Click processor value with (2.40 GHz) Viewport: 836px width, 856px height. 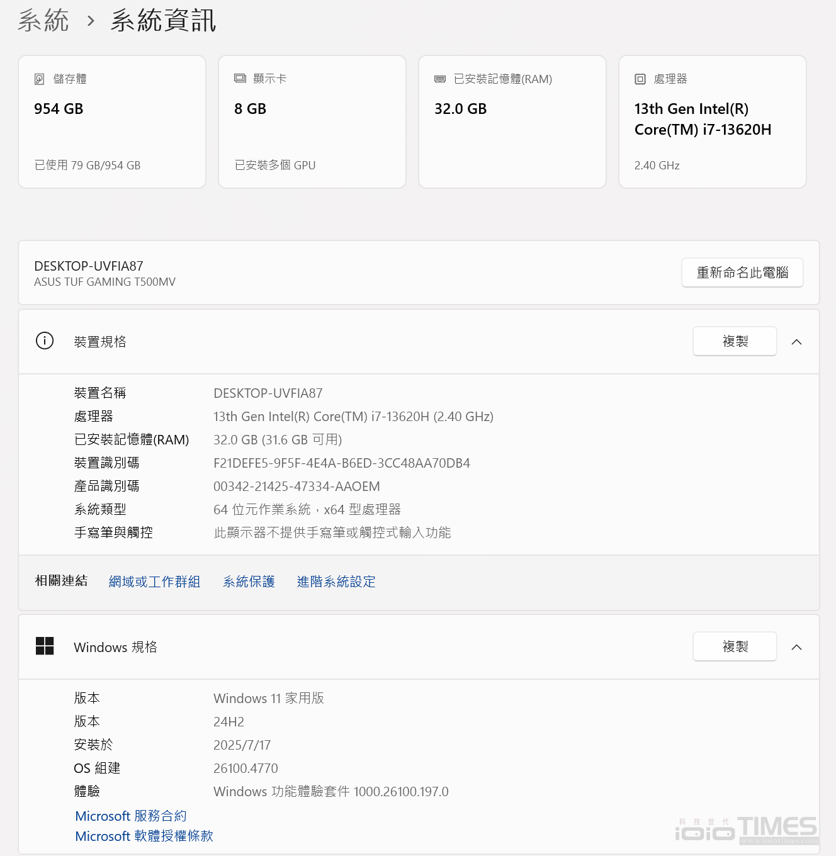click(353, 417)
